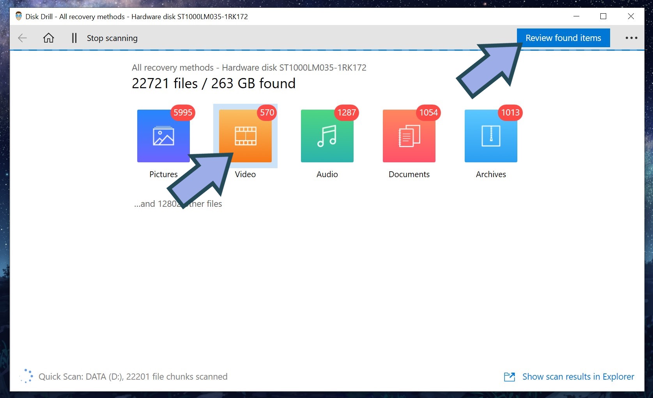Open the Video category film icon
The image size is (653, 398).
[x=245, y=136]
